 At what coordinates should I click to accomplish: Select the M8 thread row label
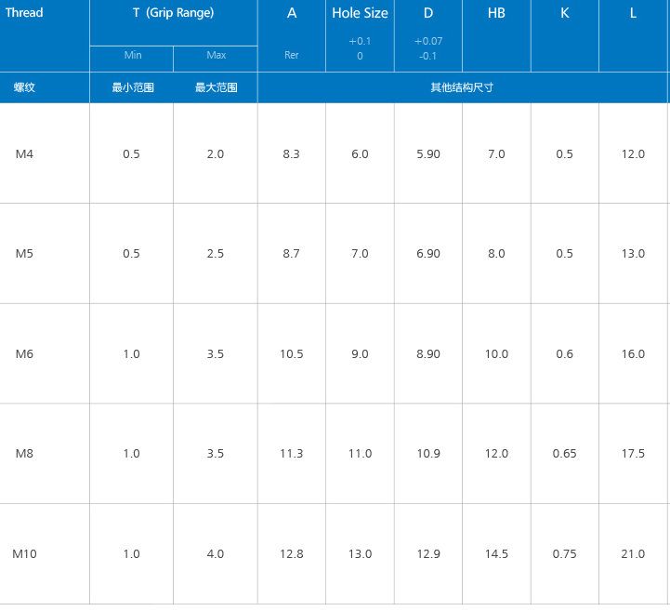(x=24, y=454)
